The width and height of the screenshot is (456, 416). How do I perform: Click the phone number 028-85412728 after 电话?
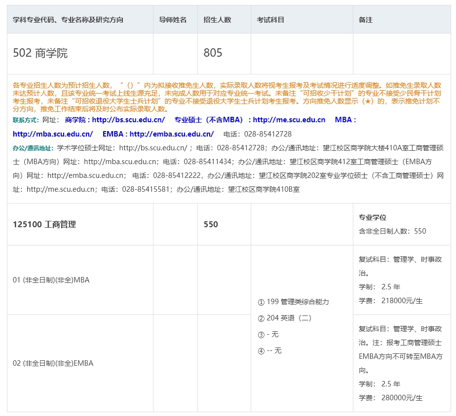click(268, 134)
